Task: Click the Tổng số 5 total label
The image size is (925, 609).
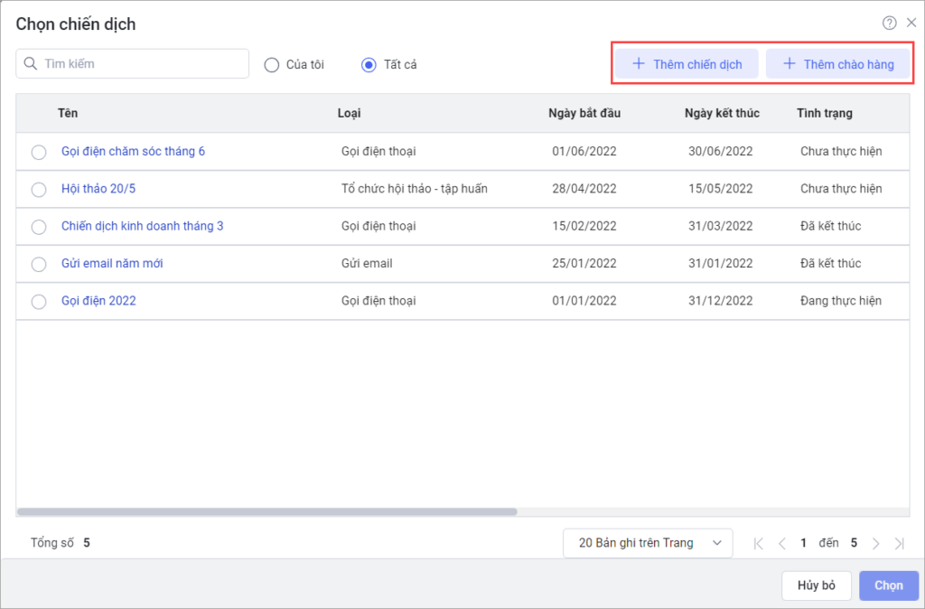Action: (x=61, y=543)
